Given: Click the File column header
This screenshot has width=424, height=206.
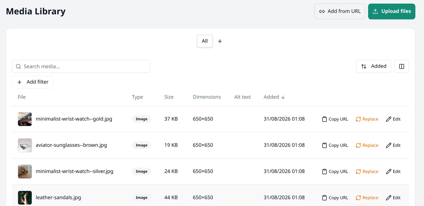Looking at the screenshot, I should click(x=22, y=97).
